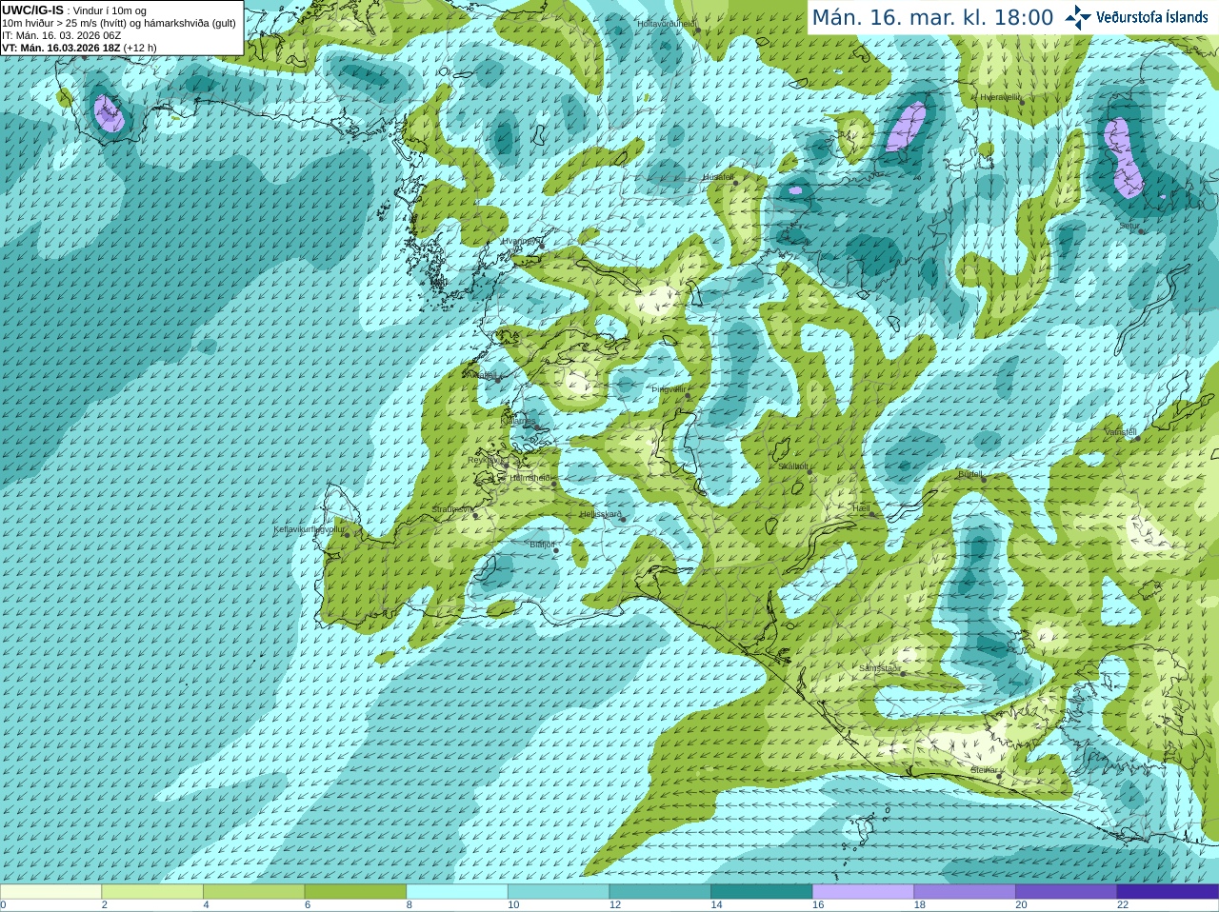
Task: Pick the 14–16 m/s dark teal legend swatch
Action: (x=762, y=892)
